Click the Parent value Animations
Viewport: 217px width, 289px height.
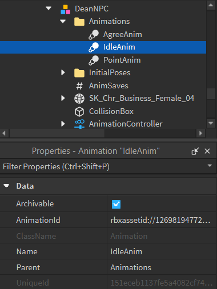pos(162,267)
